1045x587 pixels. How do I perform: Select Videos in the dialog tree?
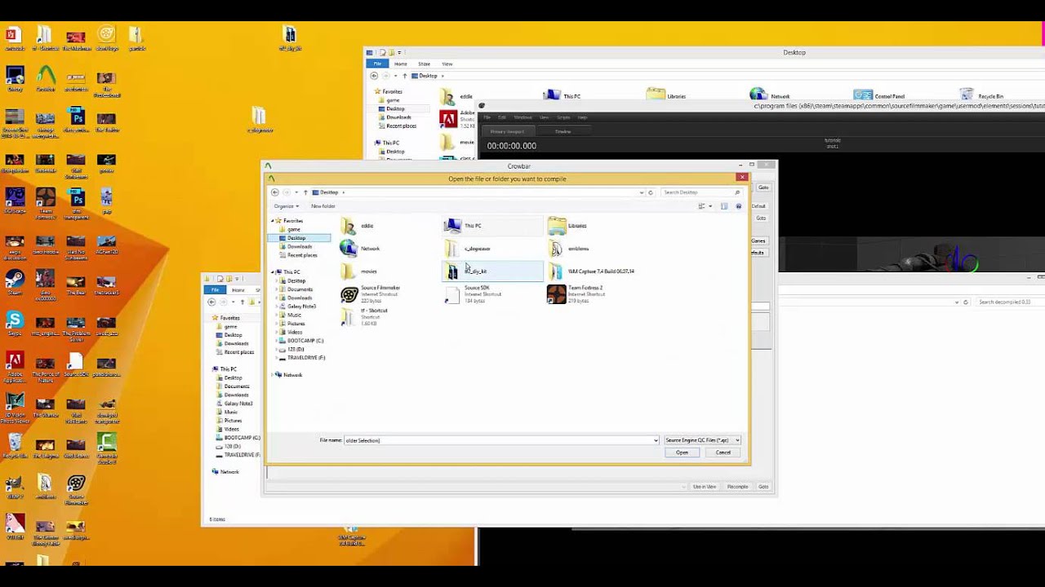pyautogui.click(x=292, y=332)
